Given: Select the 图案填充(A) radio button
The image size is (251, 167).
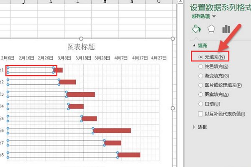Looking at the screenshot, I should coord(200,94).
